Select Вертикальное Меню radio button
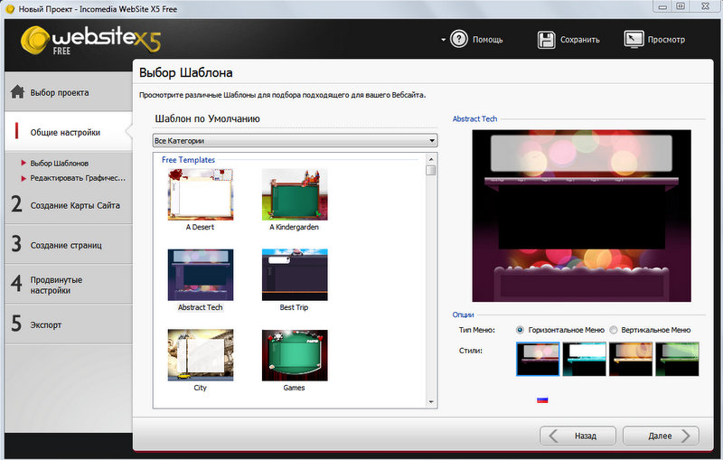Image resolution: width=723 pixels, height=460 pixels. pyautogui.click(x=614, y=330)
